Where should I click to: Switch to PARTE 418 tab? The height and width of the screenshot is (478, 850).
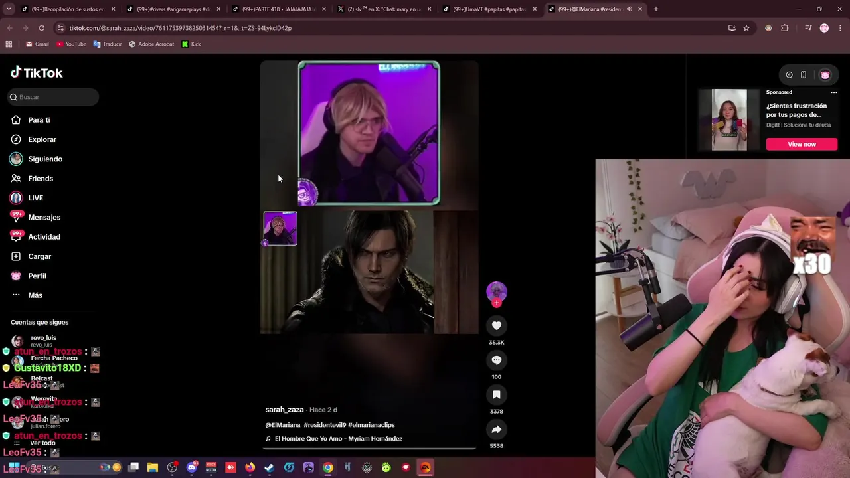click(x=278, y=9)
